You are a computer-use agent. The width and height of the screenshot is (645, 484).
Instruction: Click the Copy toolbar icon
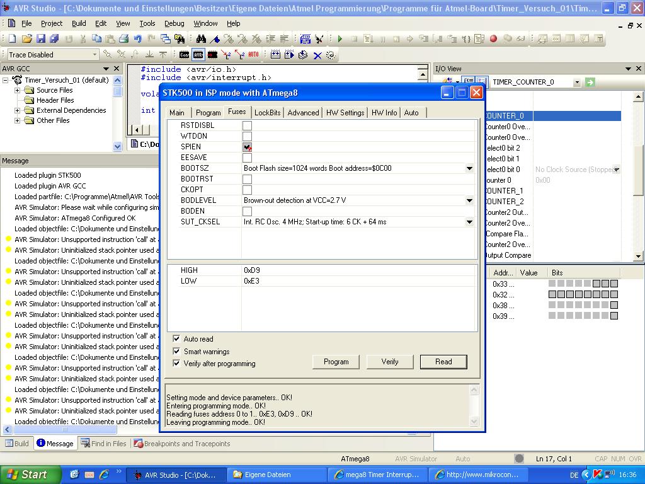click(x=96, y=38)
